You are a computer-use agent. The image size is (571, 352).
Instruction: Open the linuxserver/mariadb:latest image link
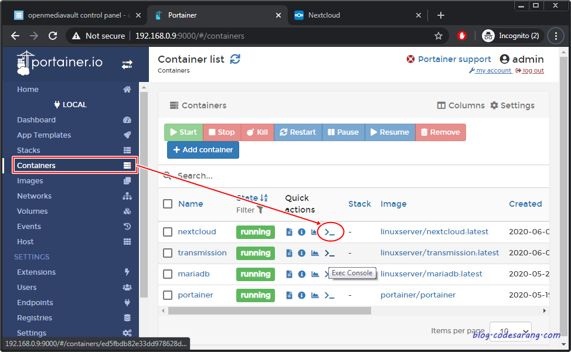point(431,274)
